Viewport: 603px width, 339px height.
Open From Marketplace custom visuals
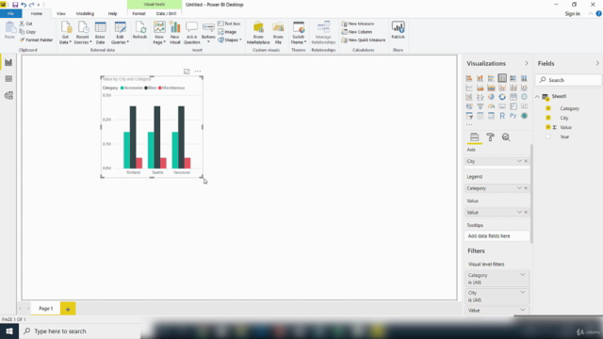click(258, 33)
